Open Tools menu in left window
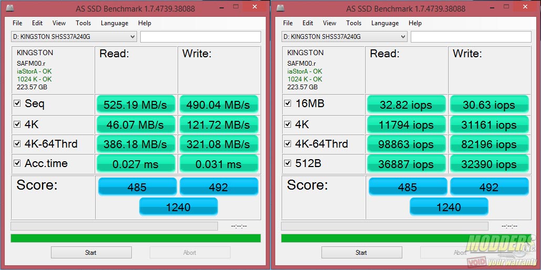 pyautogui.click(x=83, y=23)
